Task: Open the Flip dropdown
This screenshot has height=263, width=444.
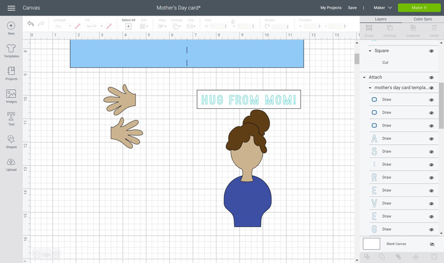Action: (191, 26)
